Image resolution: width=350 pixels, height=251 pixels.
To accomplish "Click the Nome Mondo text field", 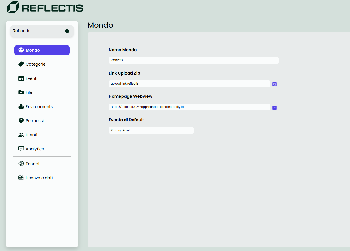I will (x=194, y=60).
